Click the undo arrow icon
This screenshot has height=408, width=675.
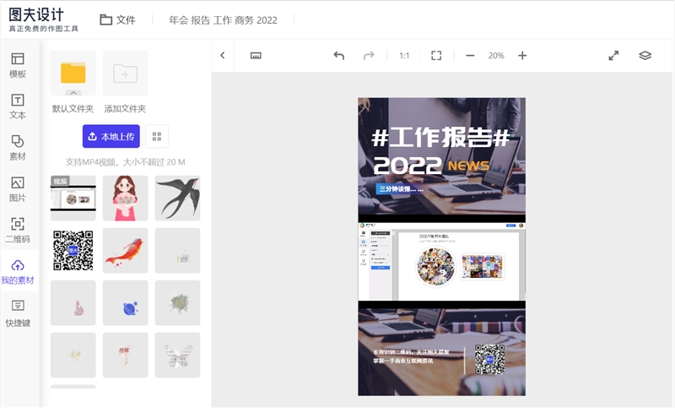tap(339, 56)
